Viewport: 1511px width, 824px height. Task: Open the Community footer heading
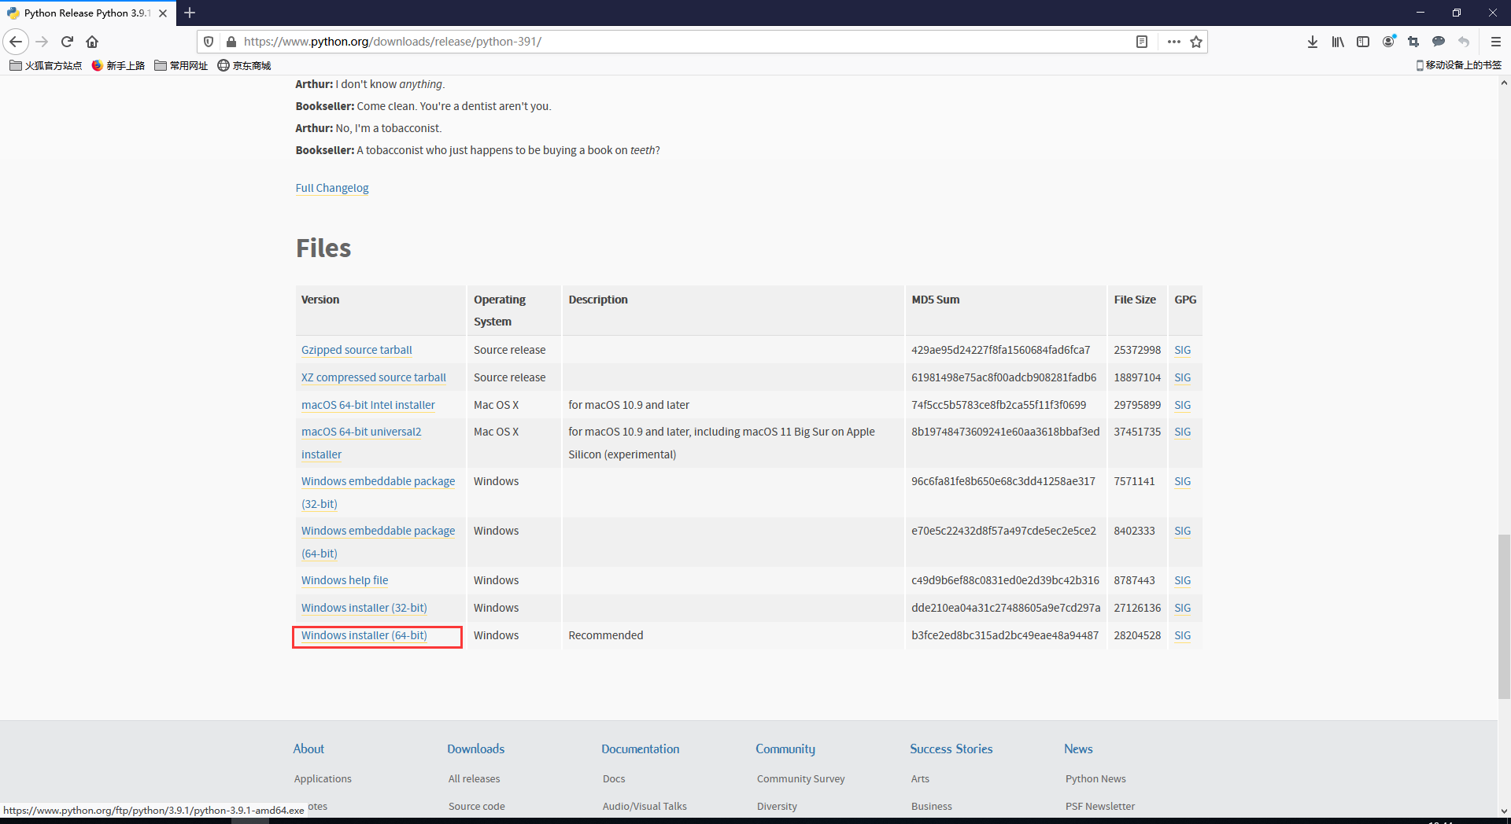pyautogui.click(x=785, y=749)
